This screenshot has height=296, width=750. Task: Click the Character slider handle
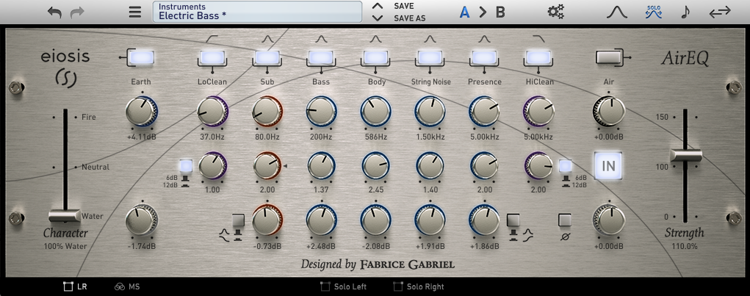point(65,216)
